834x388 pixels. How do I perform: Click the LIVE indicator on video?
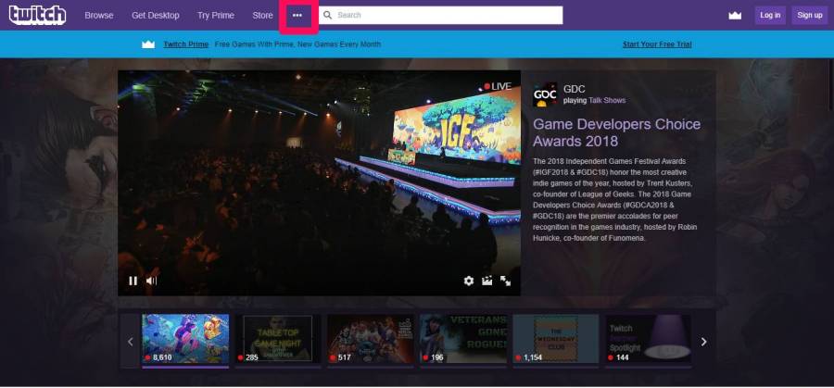coord(498,86)
